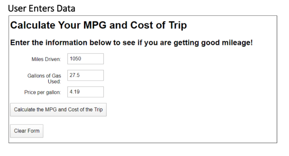This screenshot has width=289, height=156.
Task: Click the word "Your" in the main heading
Action: pos(69,25)
